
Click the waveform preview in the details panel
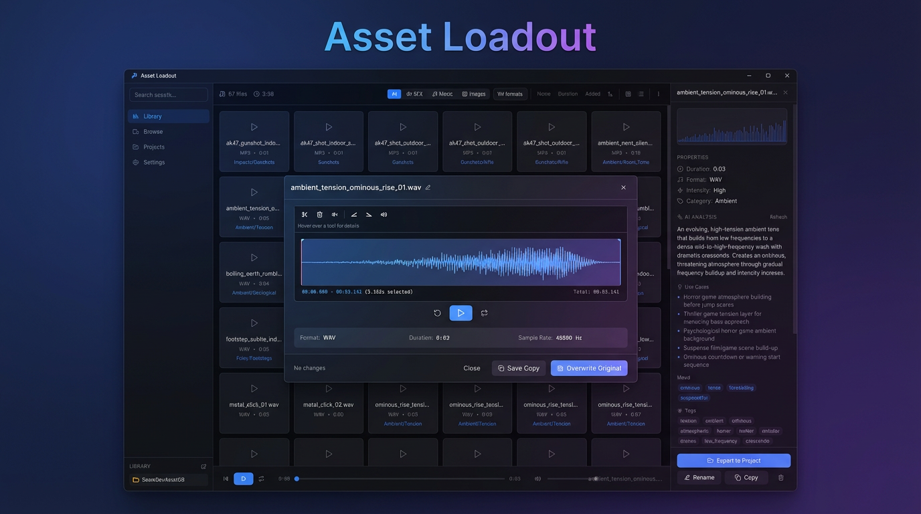click(732, 126)
